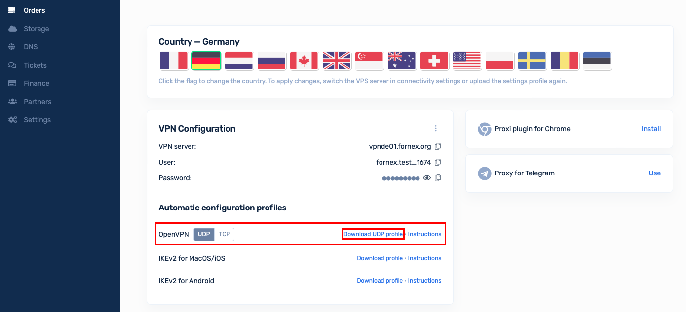Select the UDP protocol option
The width and height of the screenshot is (686, 312).
(x=204, y=234)
